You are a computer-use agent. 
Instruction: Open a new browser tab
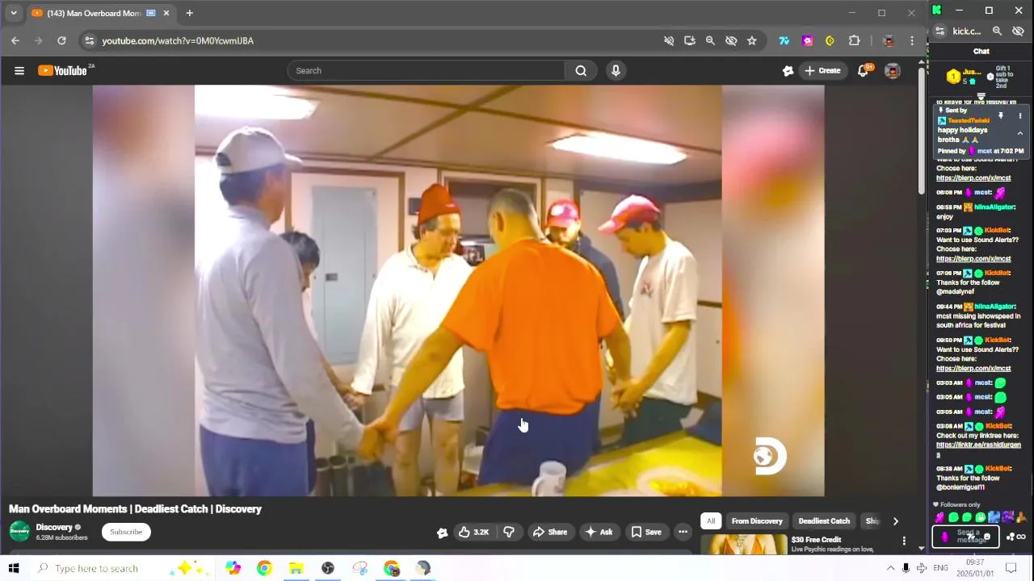(x=189, y=13)
